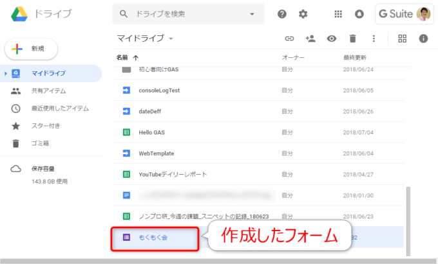
Task: Select the WebTemplate file name
Action: click(157, 154)
